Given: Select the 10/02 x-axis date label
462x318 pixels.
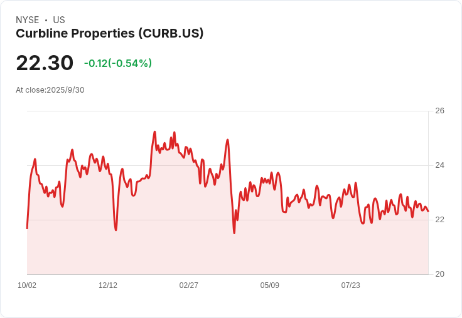Looking at the screenshot, I should click(x=27, y=285).
